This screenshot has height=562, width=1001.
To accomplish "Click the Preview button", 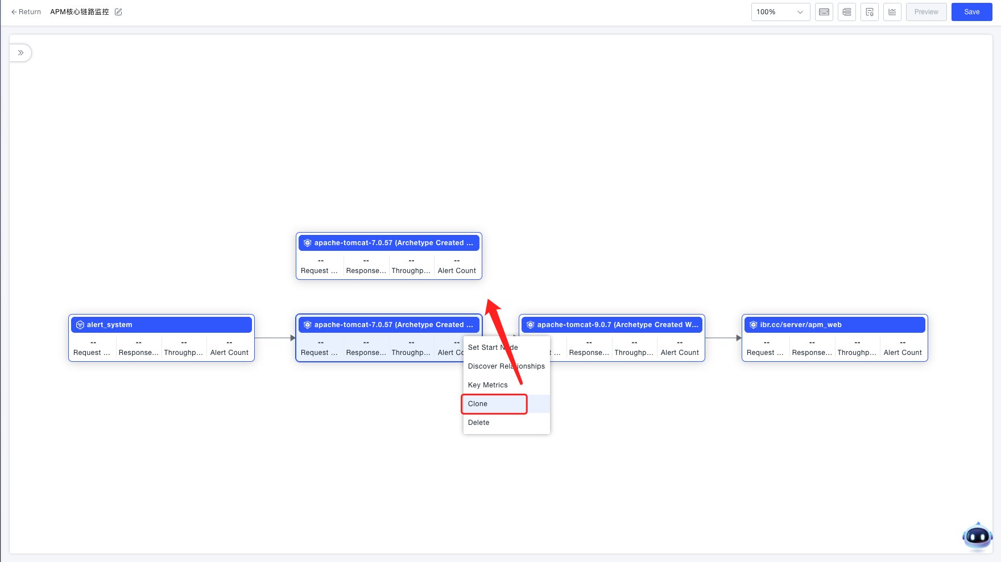I will point(926,12).
